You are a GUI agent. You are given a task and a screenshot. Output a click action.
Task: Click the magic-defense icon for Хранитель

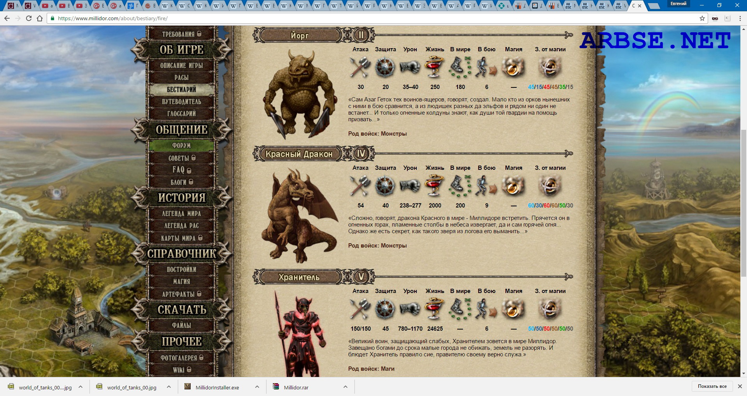click(x=550, y=309)
